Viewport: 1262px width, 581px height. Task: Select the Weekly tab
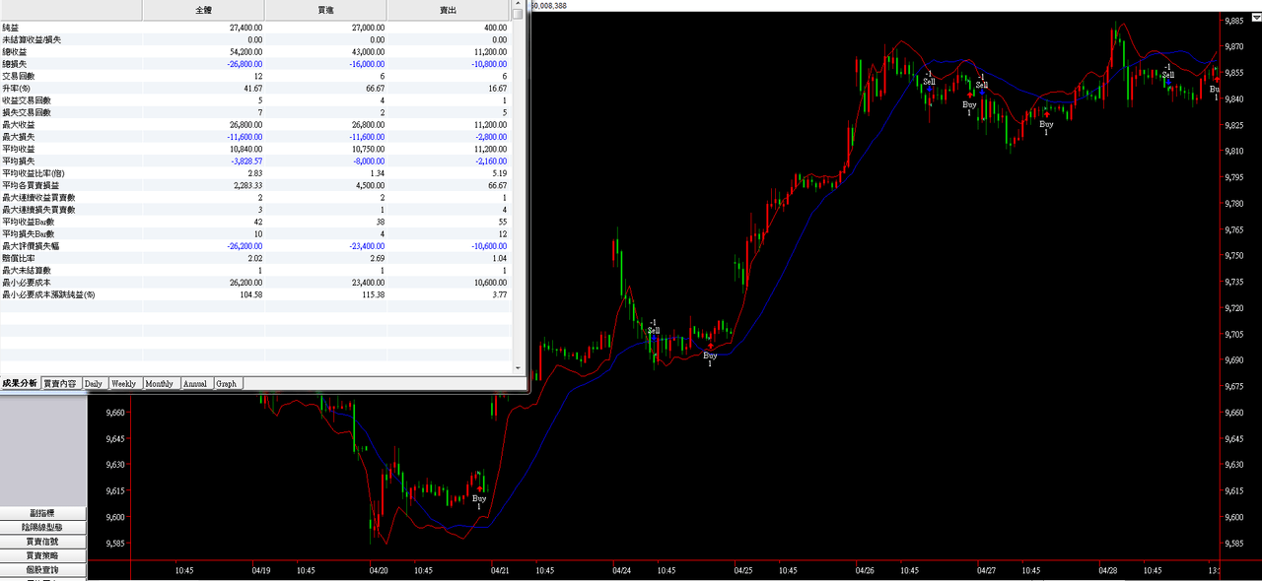coord(124,383)
